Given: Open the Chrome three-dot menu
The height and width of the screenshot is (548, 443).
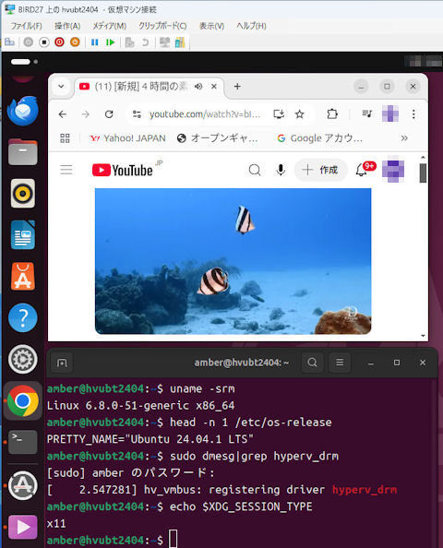Looking at the screenshot, I should 413,113.
